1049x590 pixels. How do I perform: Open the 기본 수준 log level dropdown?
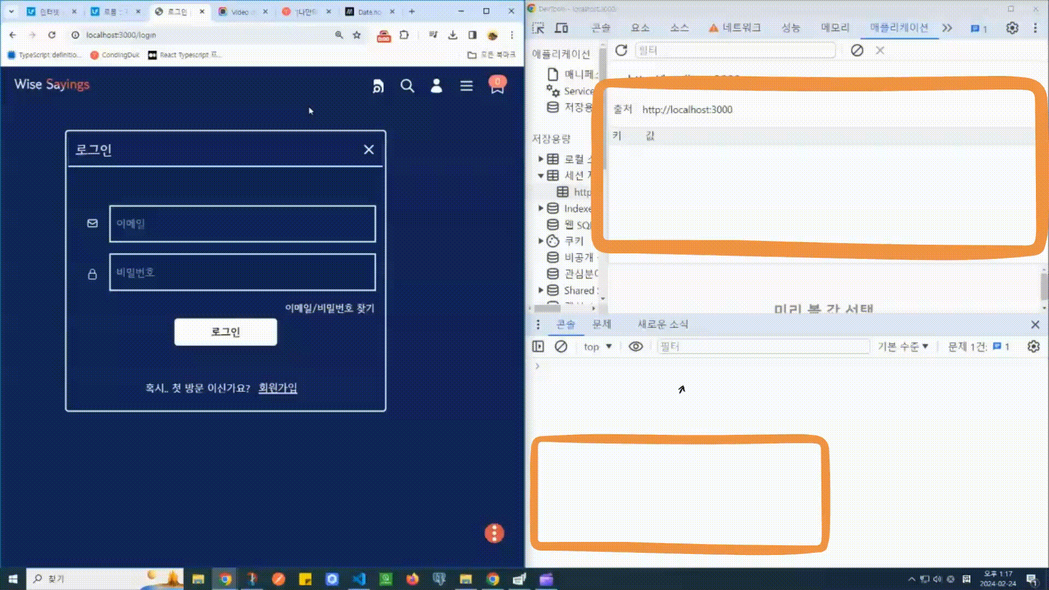[903, 346]
